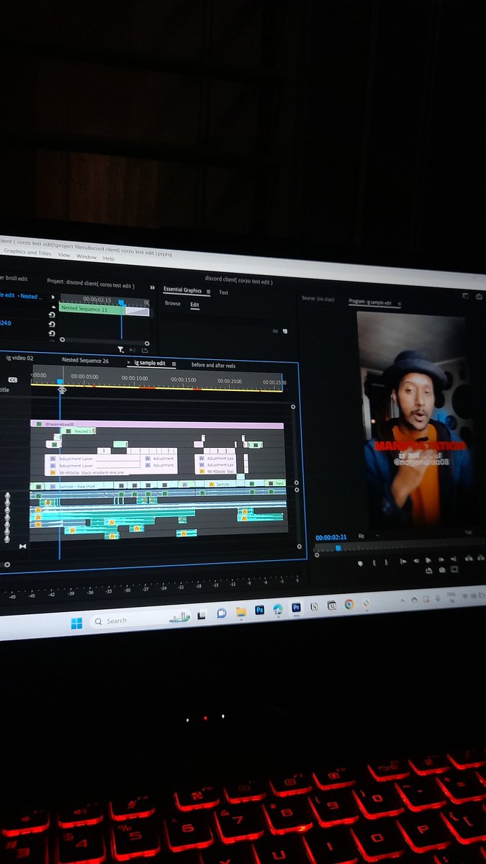The image size is (486, 864).
Task: Click the Extract button in Program monitor
Action: [480, 557]
